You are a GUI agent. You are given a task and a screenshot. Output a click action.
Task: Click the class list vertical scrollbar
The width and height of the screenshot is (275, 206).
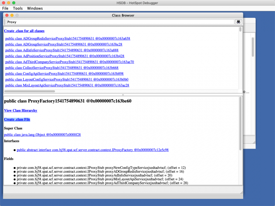click(240, 29)
